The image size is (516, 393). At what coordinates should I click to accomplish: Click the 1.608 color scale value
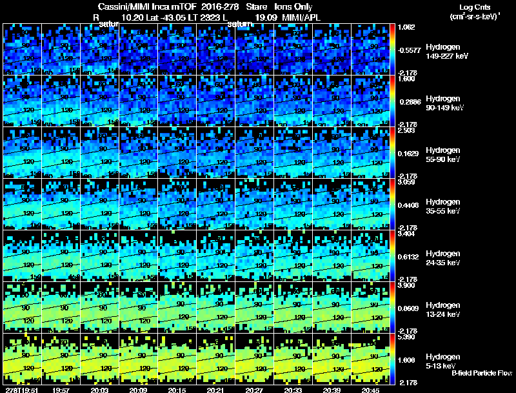(406, 361)
